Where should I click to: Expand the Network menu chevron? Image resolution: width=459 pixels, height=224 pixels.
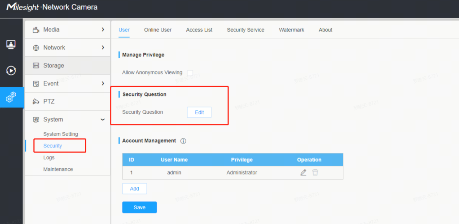coord(103,48)
